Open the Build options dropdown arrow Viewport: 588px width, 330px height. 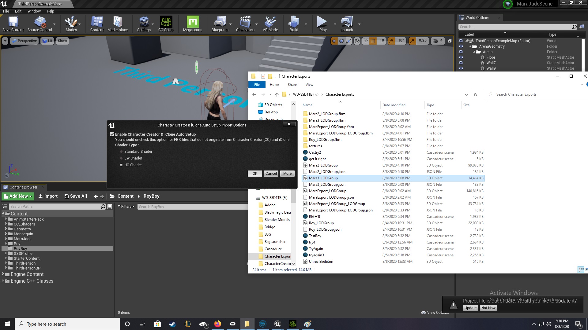306,24
